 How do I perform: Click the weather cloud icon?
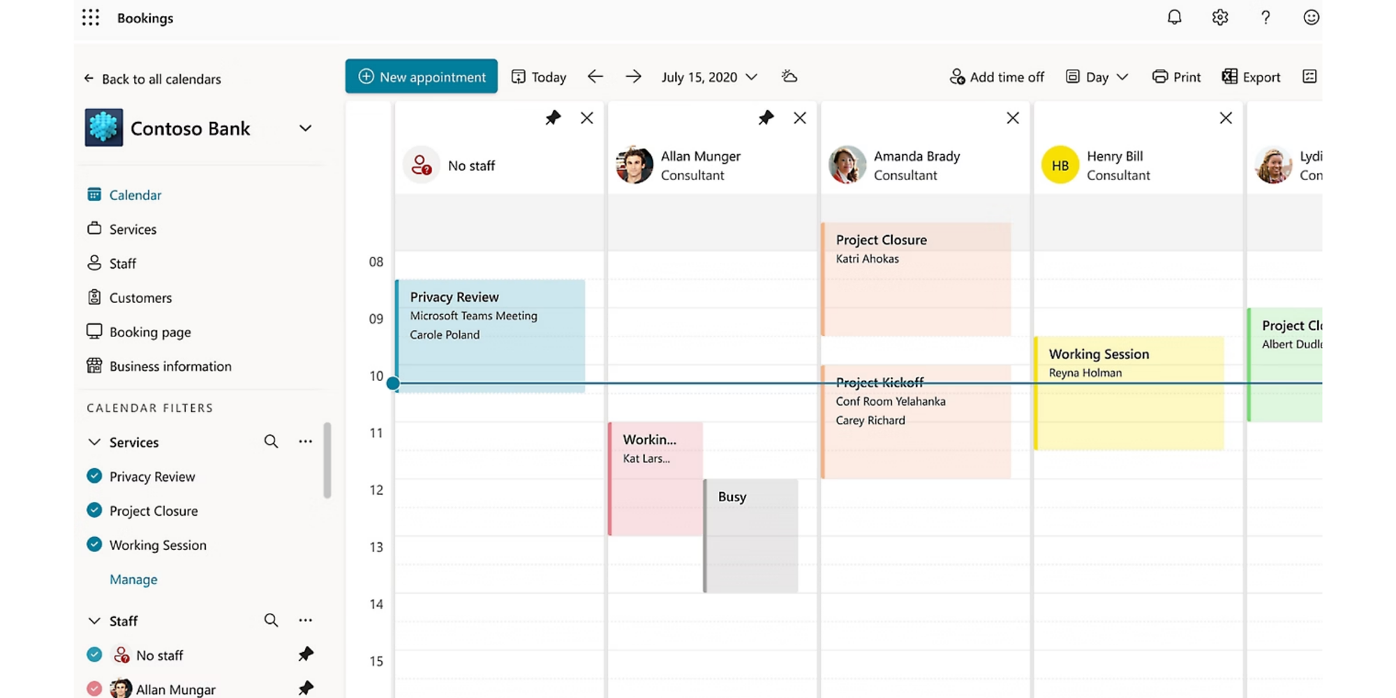point(789,77)
